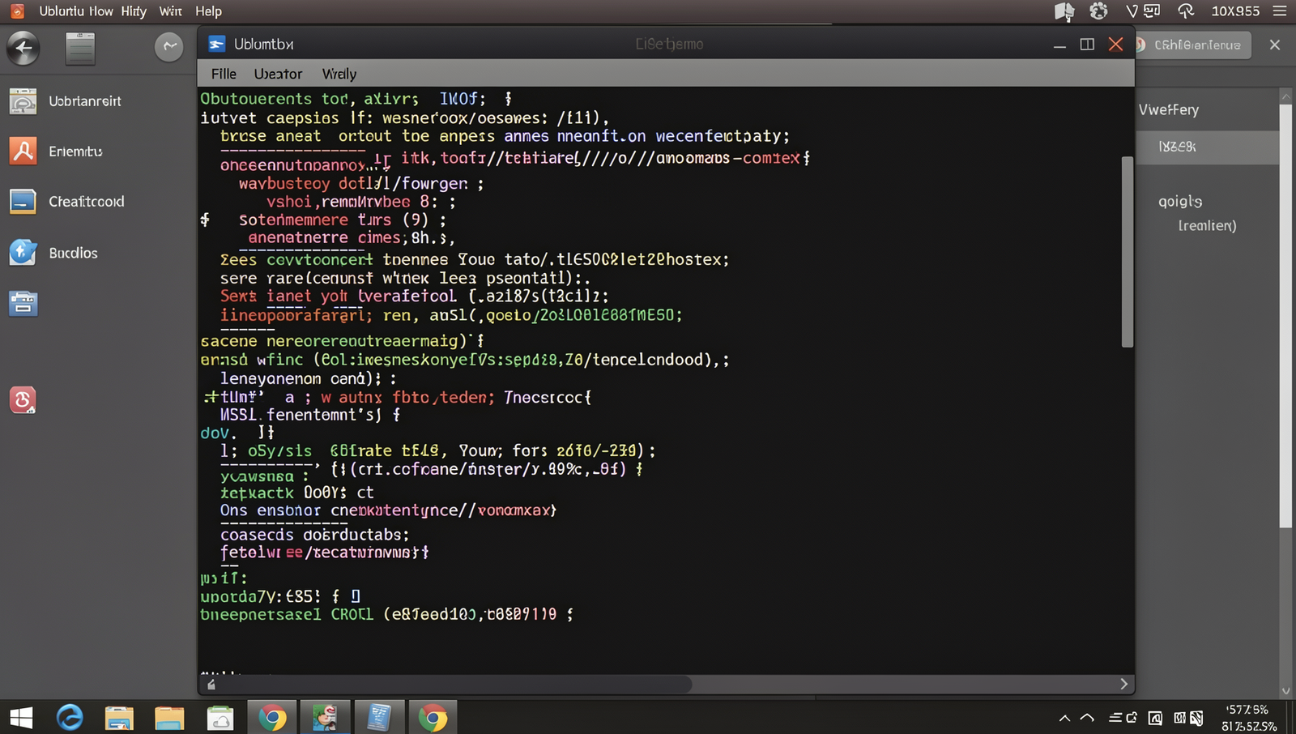Click the orange Eriemitu sidebar icon

(x=23, y=151)
